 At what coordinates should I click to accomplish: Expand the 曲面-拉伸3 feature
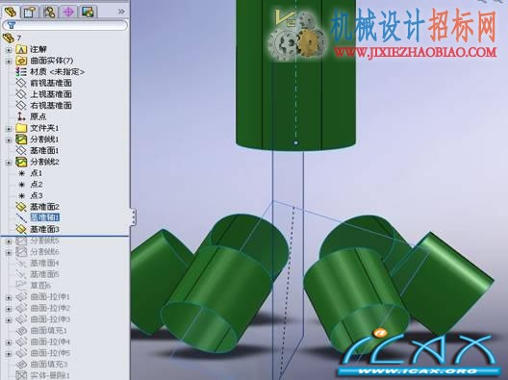click(x=9, y=319)
